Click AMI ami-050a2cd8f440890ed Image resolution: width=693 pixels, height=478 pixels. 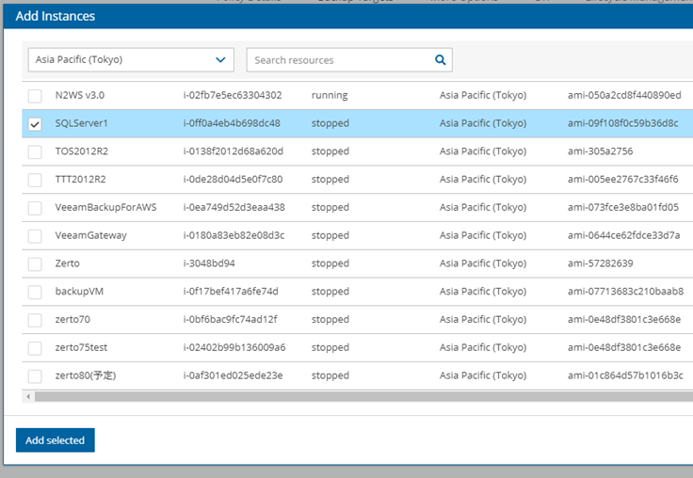tap(624, 95)
